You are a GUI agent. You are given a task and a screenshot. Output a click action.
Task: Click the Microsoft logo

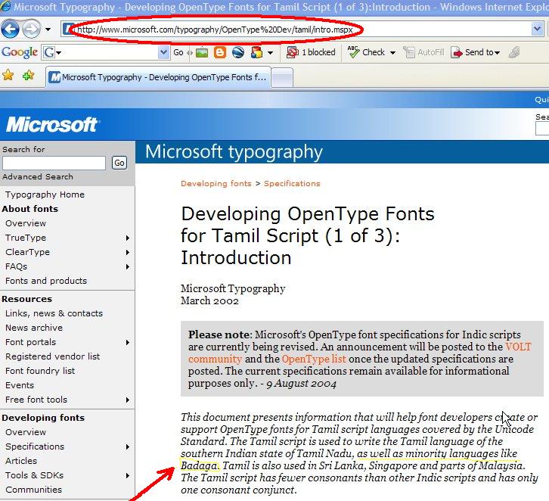[x=52, y=124]
